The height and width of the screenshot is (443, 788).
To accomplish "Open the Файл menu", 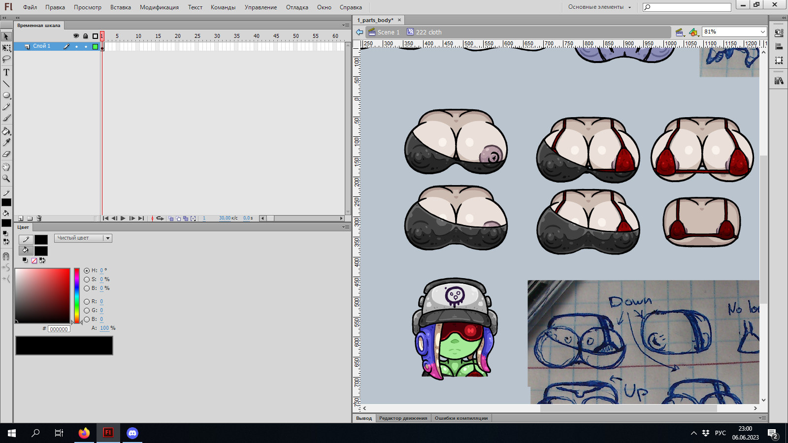I will click(x=30, y=7).
